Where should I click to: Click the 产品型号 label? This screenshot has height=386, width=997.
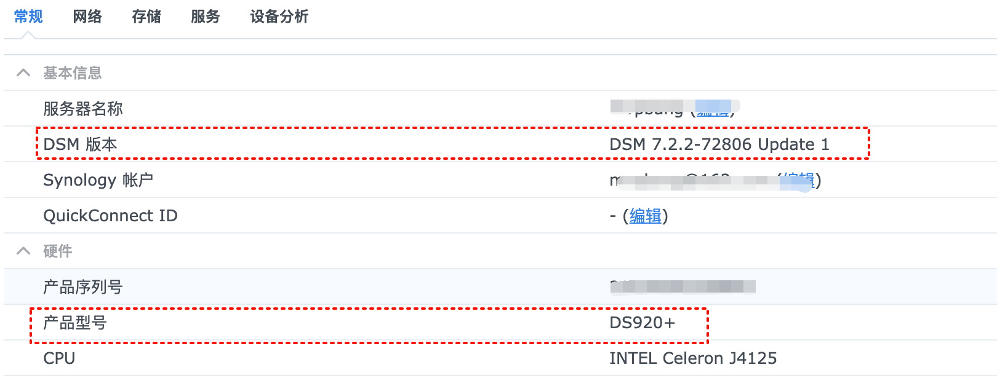click(75, 323)
